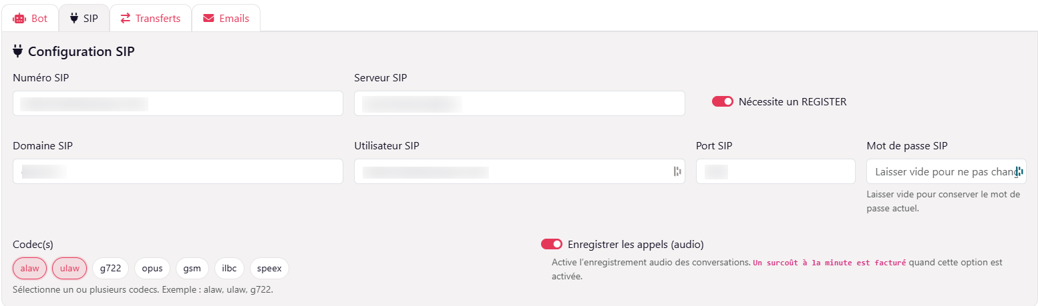Switch to the Emails tab
Image resolution: width=1038 pixels, height=306 pixels.
(x=226, y=19)
